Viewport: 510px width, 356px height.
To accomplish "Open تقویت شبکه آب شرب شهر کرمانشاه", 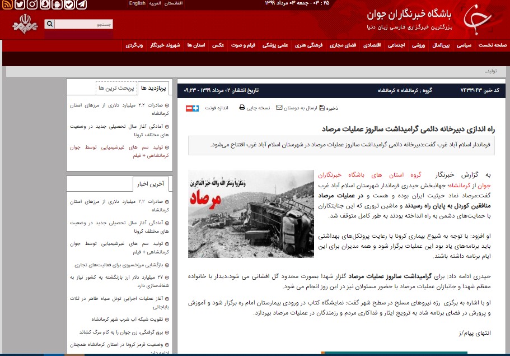I will 130,319.
